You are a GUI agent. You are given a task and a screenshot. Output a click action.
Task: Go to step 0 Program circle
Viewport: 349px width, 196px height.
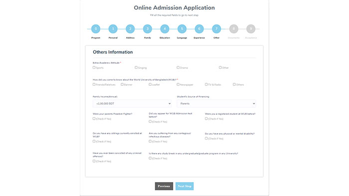pos(96,29)
